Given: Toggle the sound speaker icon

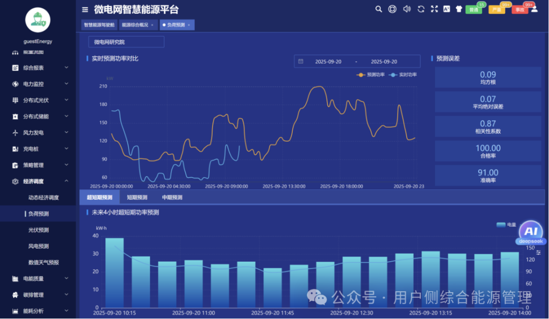Looking at the screenshot, I should click(407, 9).
